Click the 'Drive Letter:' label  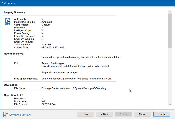pyautogui.click(x=21, y=101)
